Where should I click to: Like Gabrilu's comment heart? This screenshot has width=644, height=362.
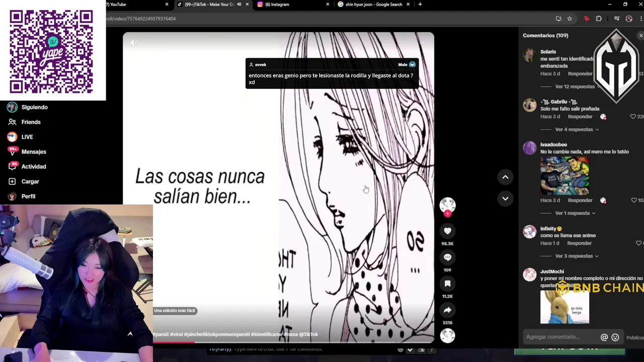[633, 117]
